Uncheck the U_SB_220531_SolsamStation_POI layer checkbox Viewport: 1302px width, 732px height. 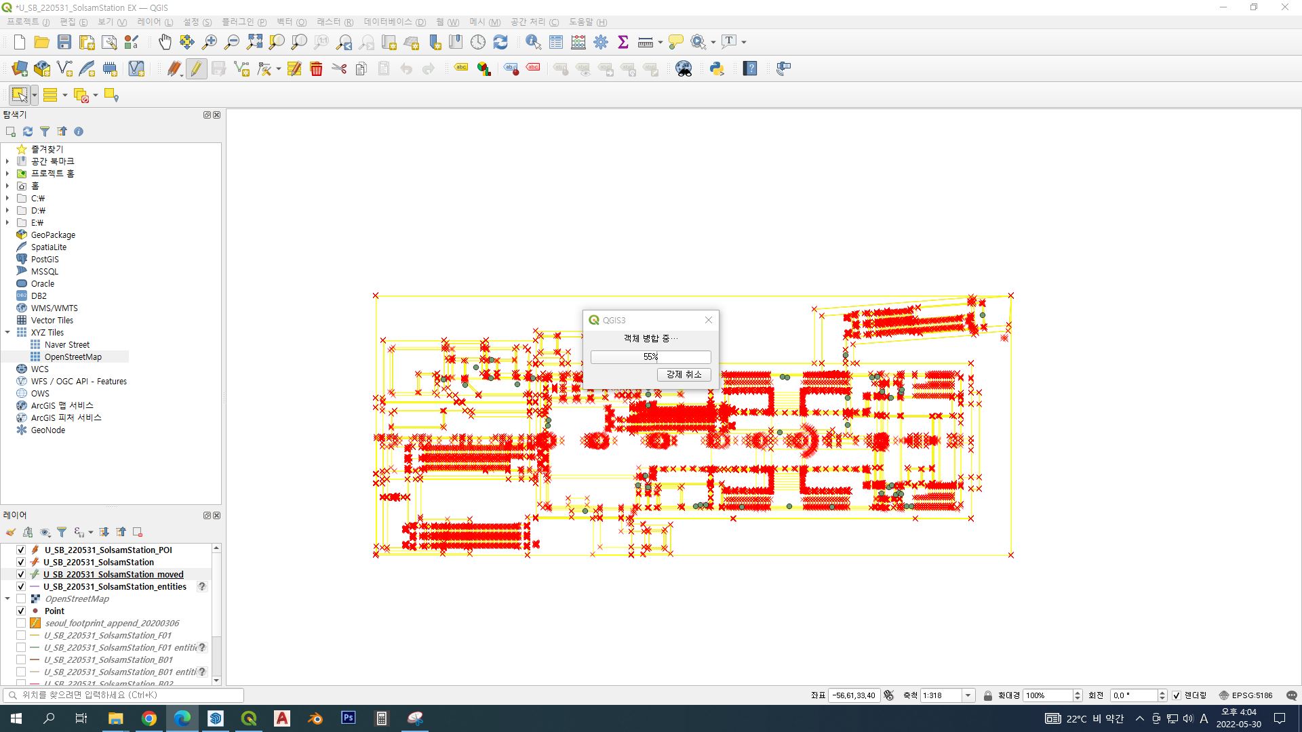(21, 550)
